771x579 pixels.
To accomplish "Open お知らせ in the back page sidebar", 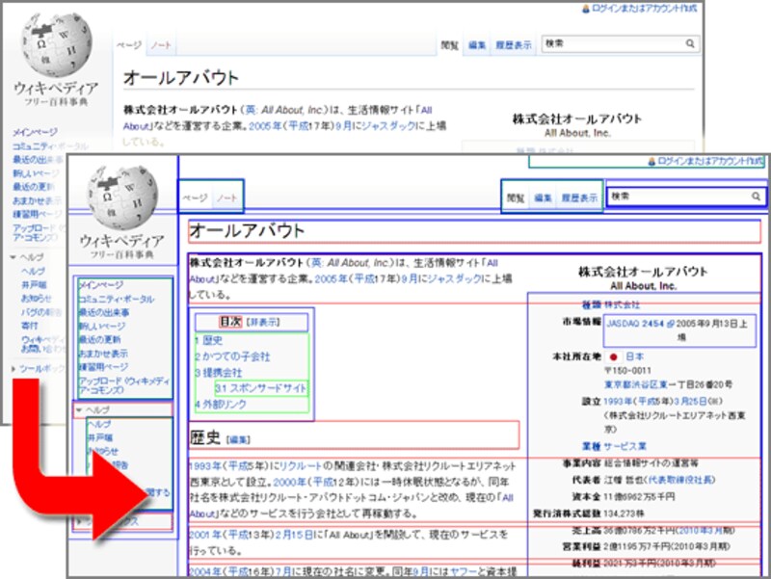I will click(36, 298).
